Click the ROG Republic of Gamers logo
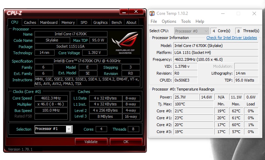This screenshot has width=265, height=160. tap(125, 43)
